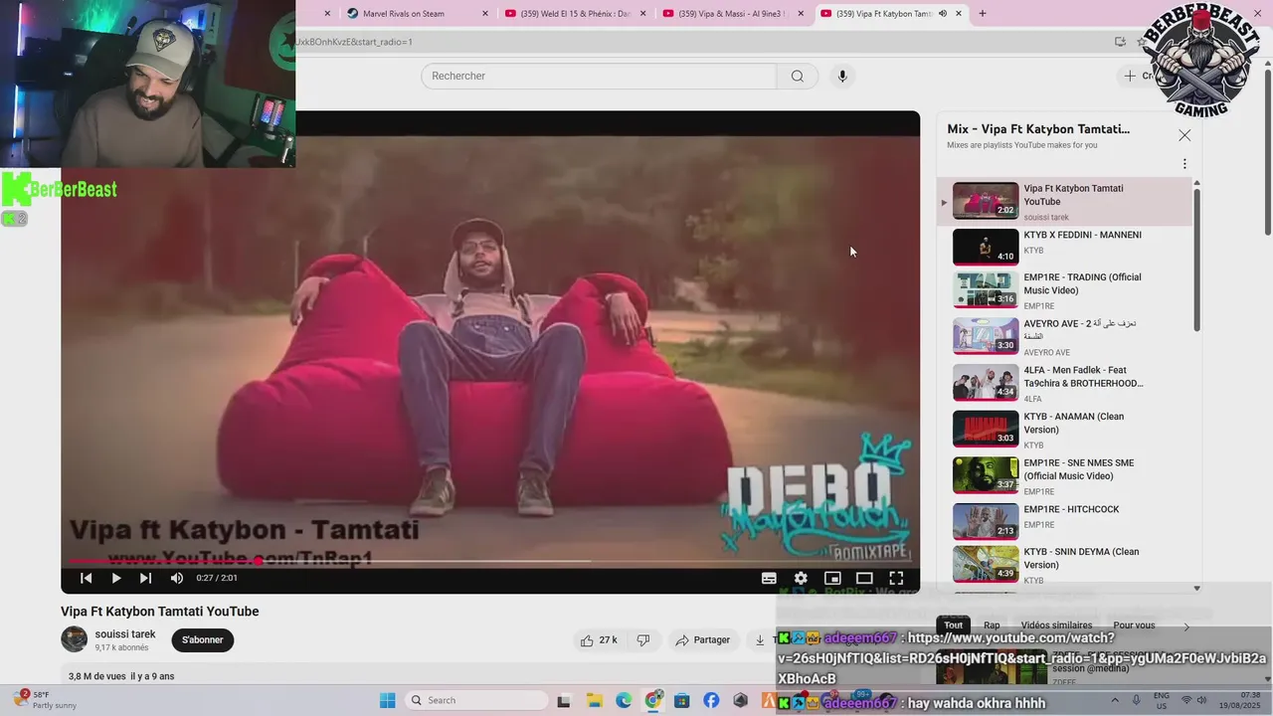Select 4LFA - Men Fadlek playlist entry
Screen dimensions: 1273x716
point(1064,383)
